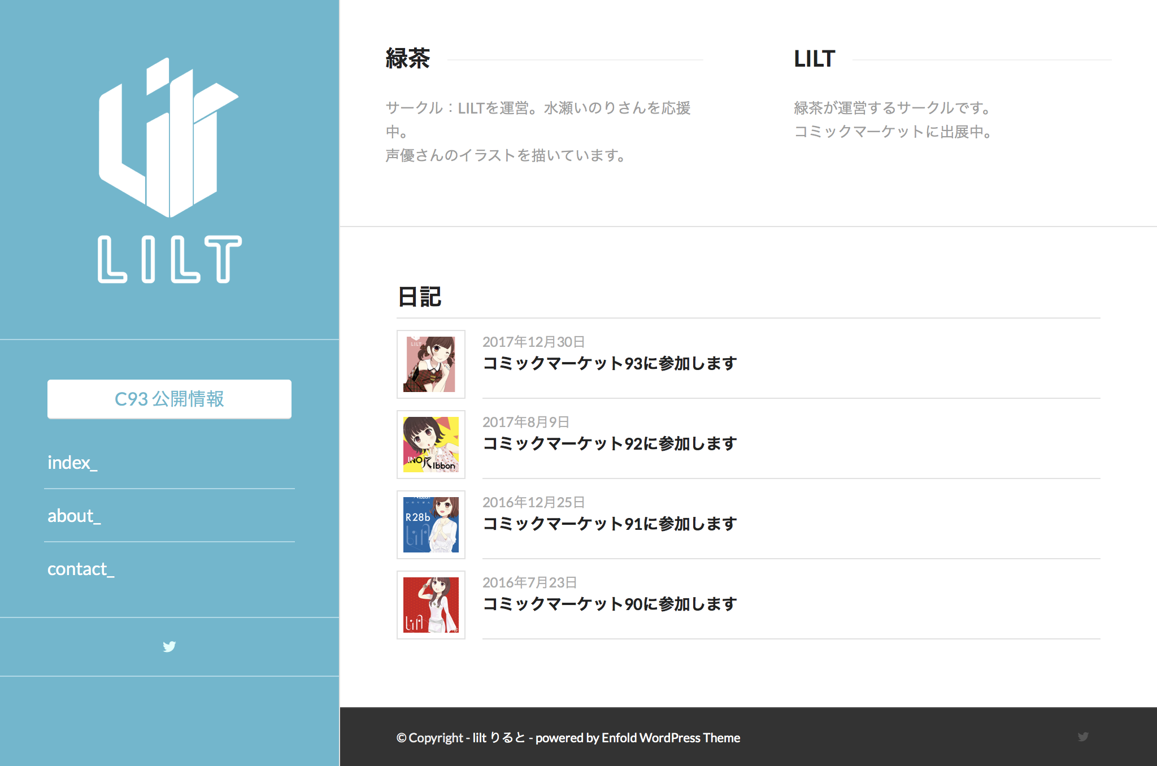Viewport: 1157px width, 766px height.
Task: Click the Enfold WordPress Theme footer link
Action: (671, 738)
